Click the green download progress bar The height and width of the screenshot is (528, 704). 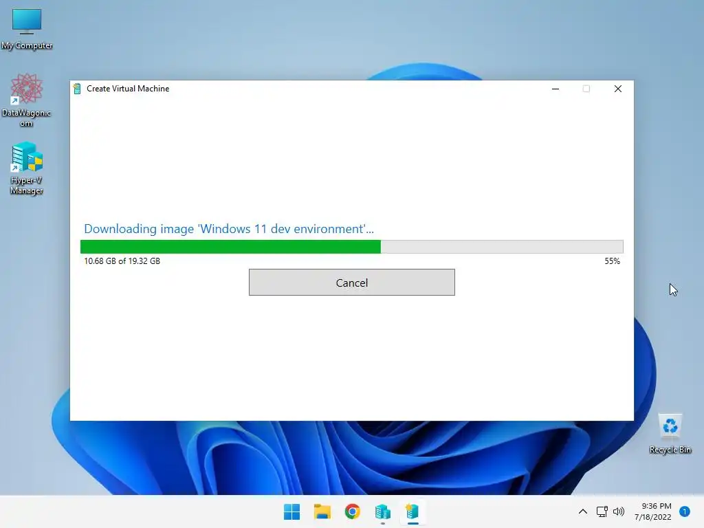click(x=351, y=247)
